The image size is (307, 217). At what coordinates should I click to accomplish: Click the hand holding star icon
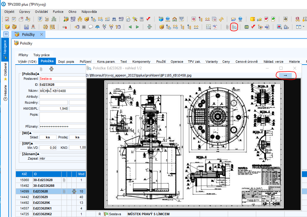click(x=259, y=19)
